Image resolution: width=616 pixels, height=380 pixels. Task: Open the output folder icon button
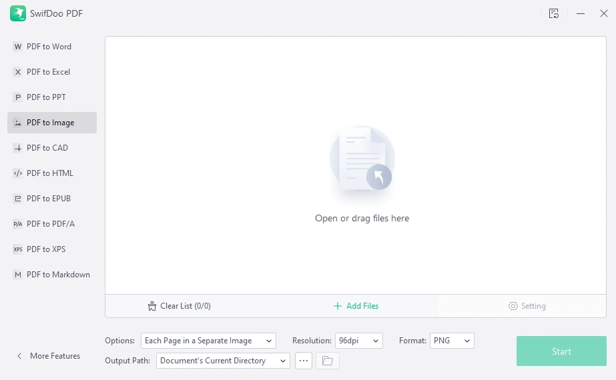328,361
